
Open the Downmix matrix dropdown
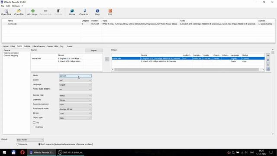coord(75,104)
